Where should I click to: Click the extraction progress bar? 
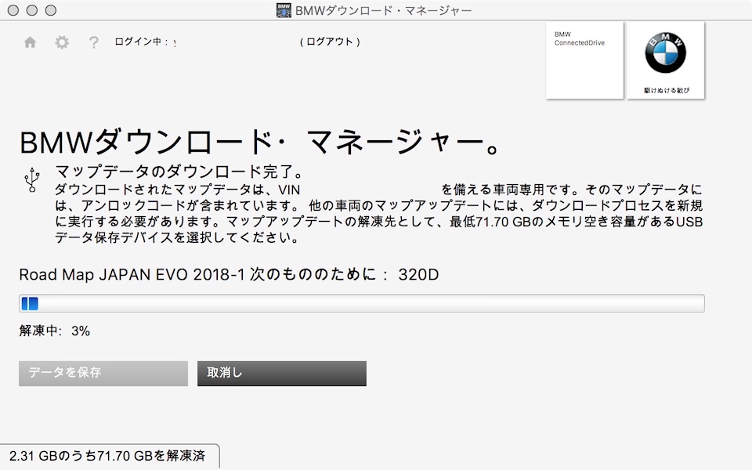pyautogui.click(x=362, y=304)
